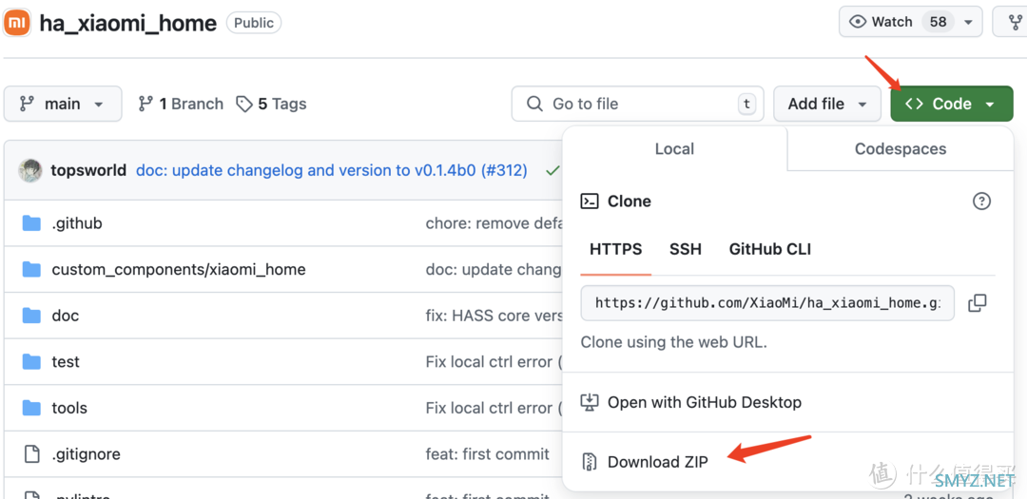
Task: Open the test folder
Action: point(66,361)
